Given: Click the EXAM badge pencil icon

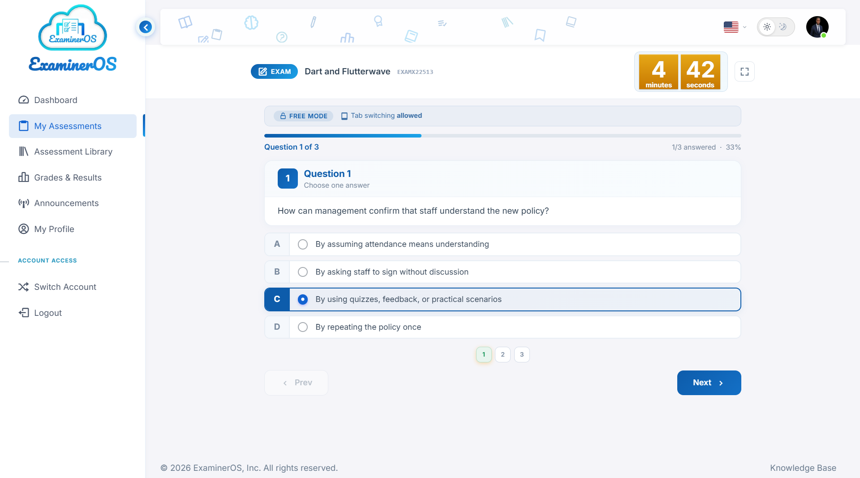Looking at the screenshot, I should [x=263, y=72].
